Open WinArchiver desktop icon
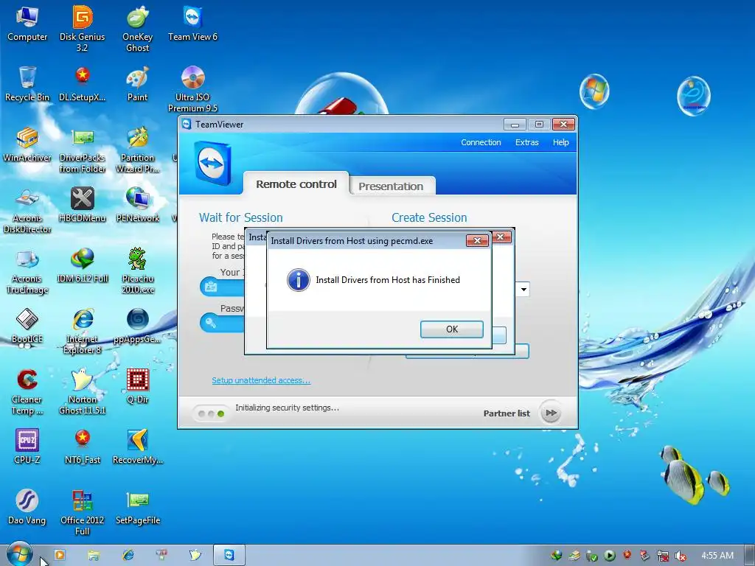Screen dimensions: 755x566 (27, 144)
